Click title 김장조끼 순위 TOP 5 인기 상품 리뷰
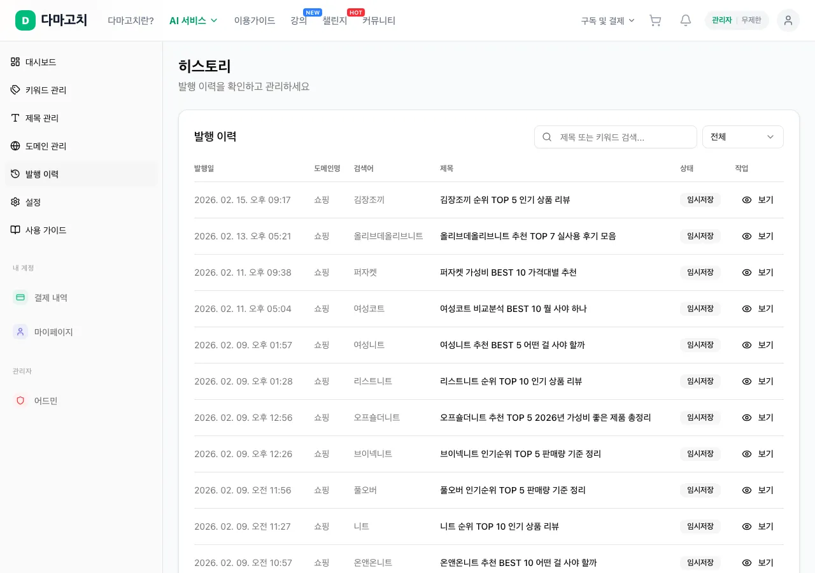The height and width of the screenshot is (573, 815). click(505, 200)
